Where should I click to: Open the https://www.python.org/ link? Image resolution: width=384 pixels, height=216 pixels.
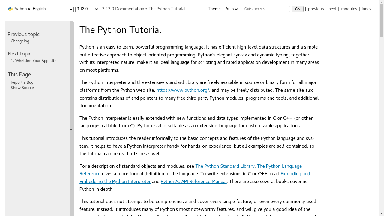click(183, 90)
